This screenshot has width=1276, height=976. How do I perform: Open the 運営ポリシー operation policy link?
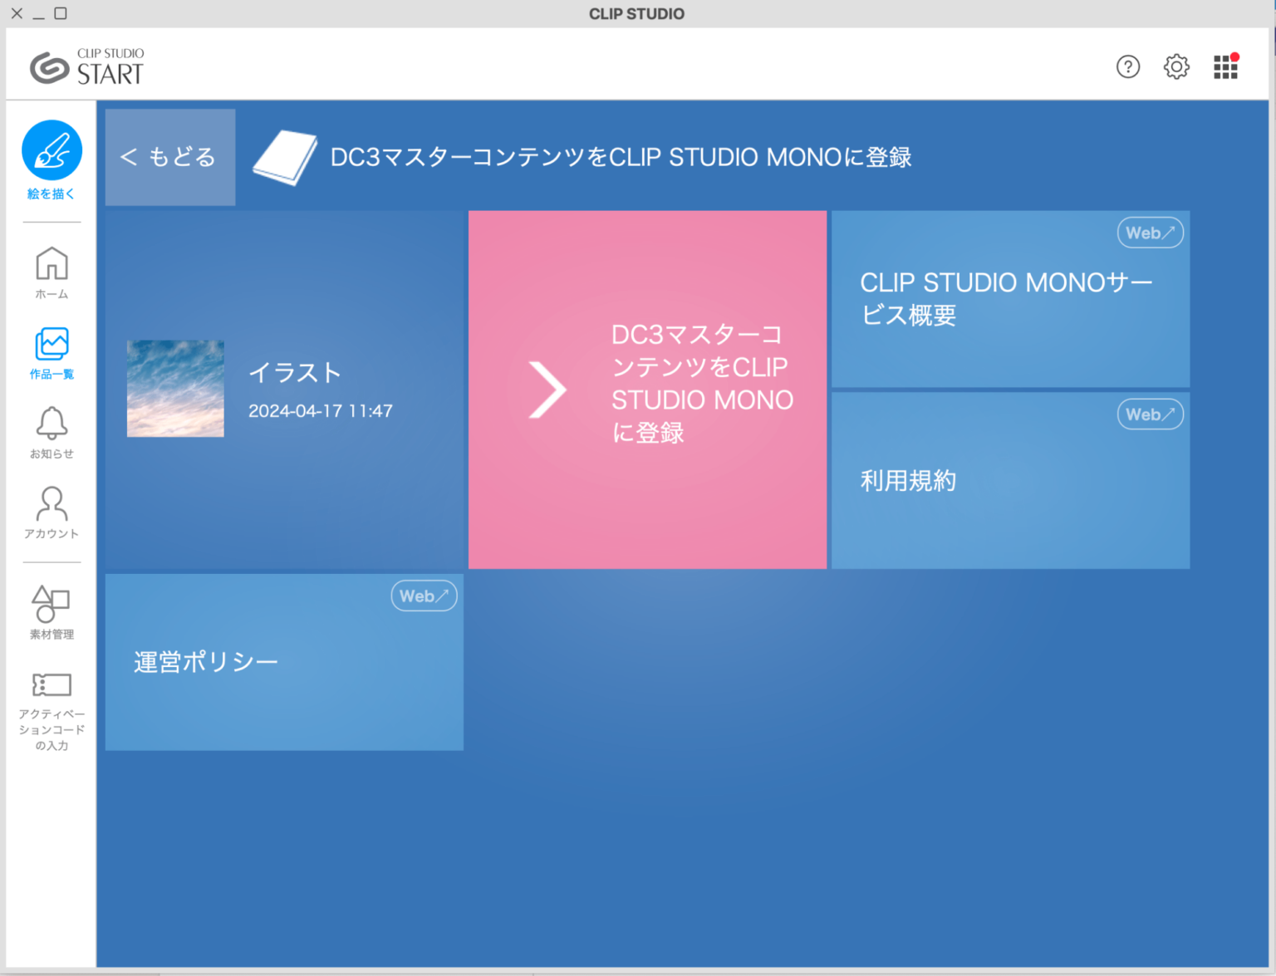282,662
